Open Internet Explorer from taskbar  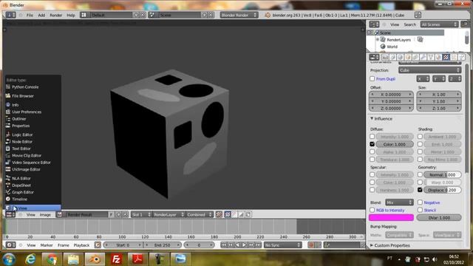pyautogui.click(x=30, y=259)
